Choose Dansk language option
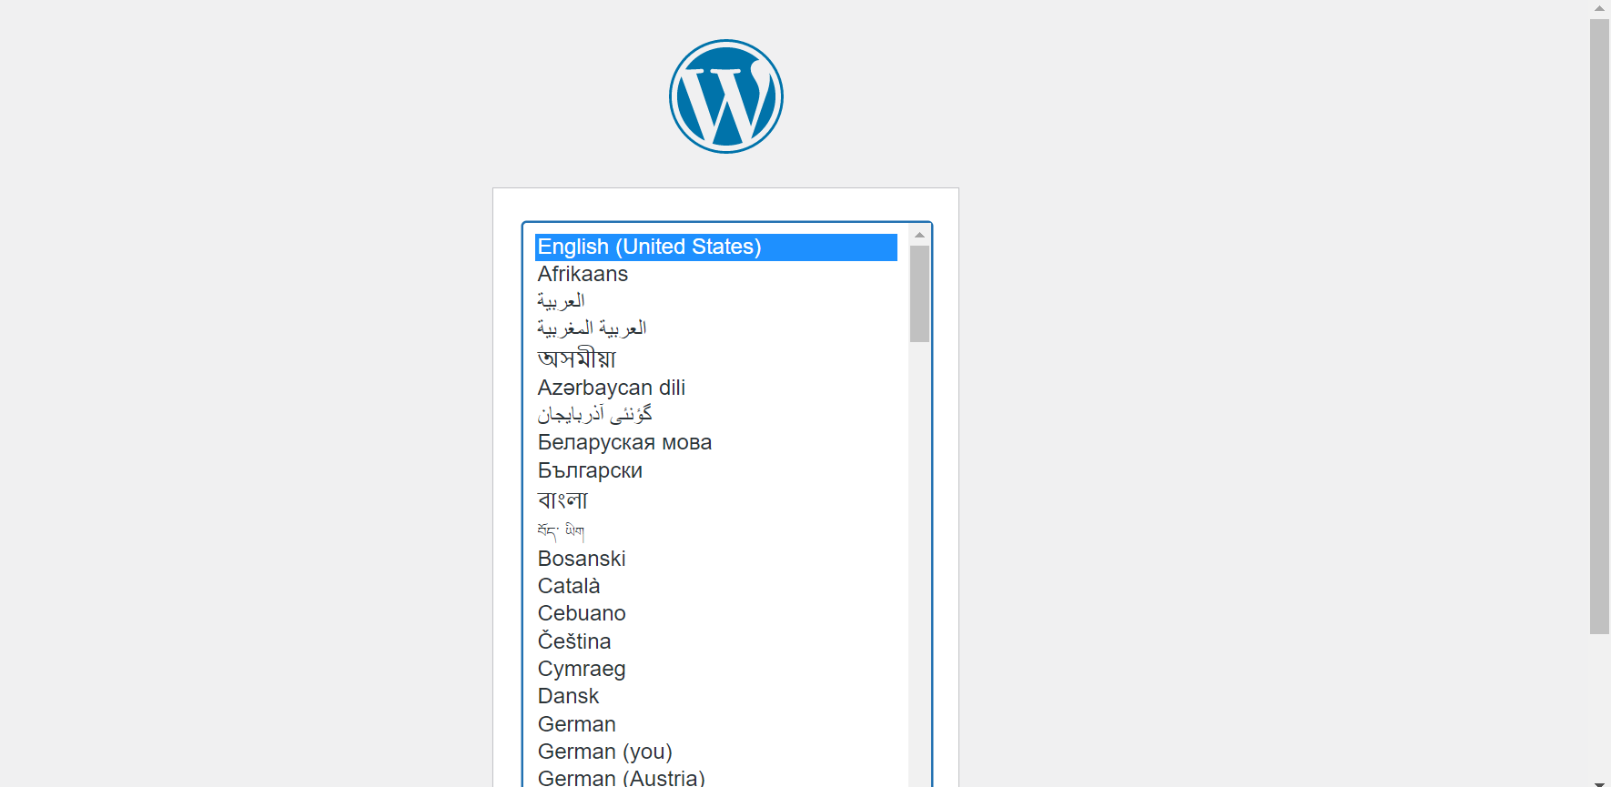 [716, 696]
